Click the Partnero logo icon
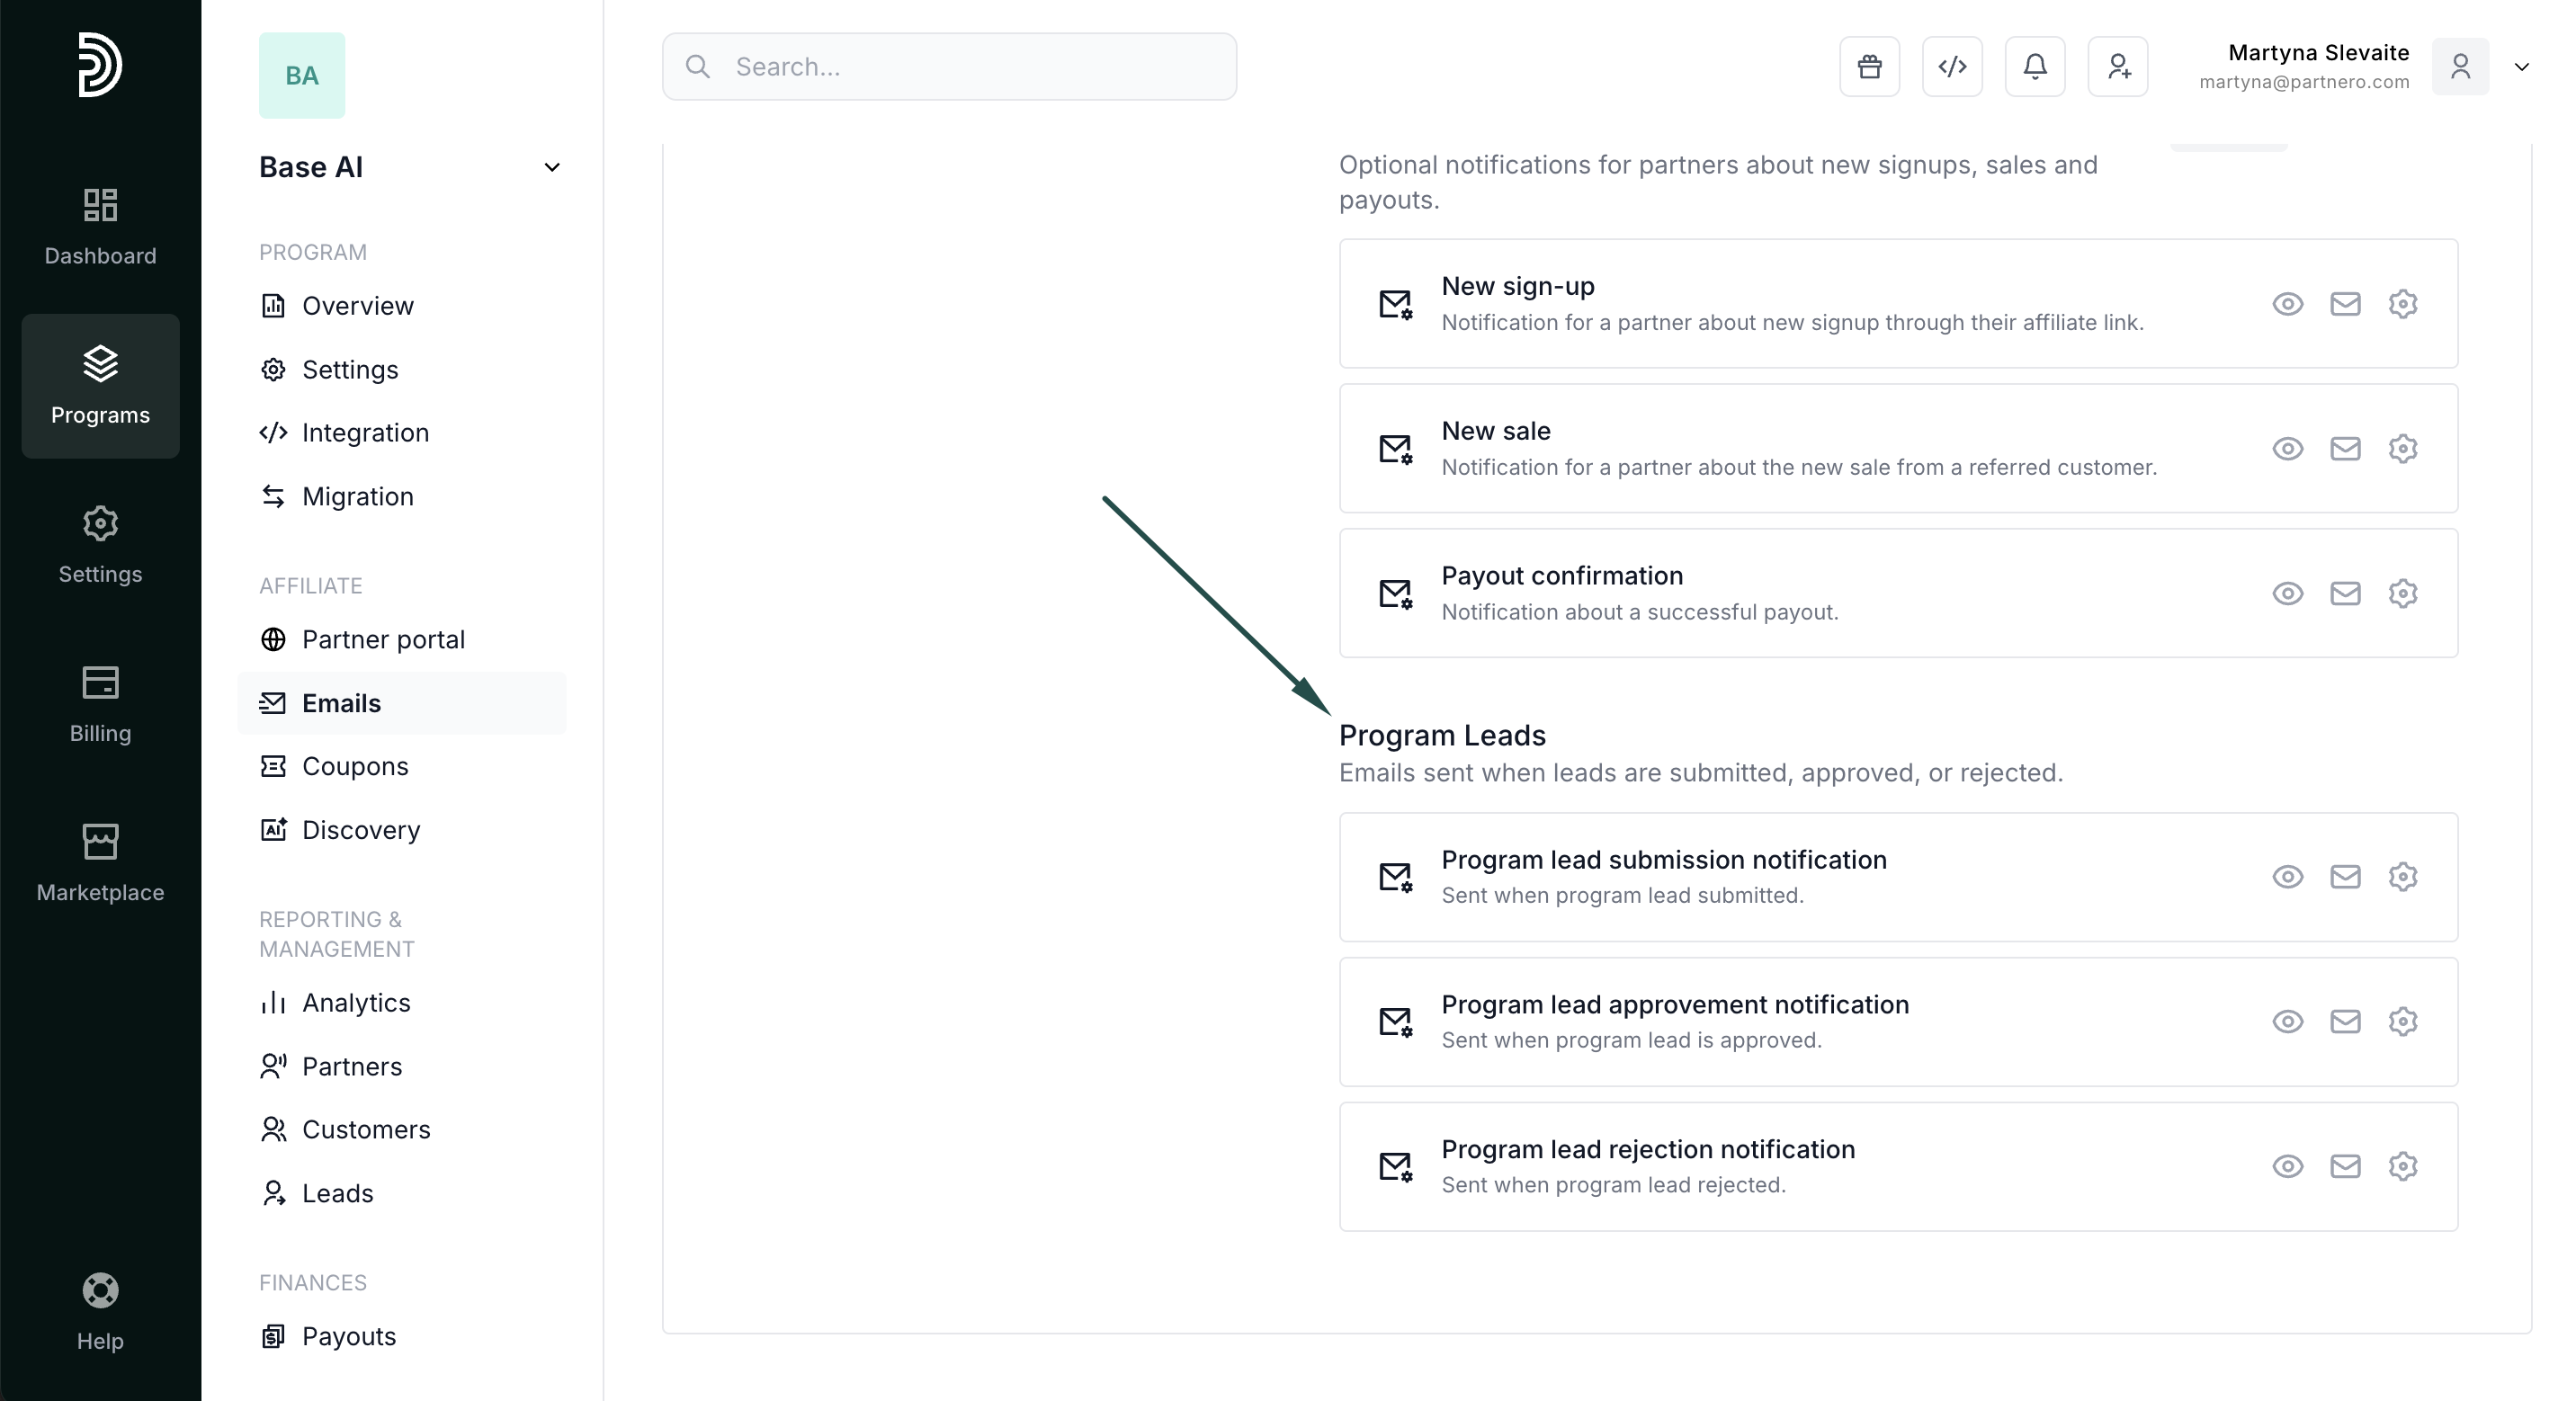The height and width of the screenshot is (1401, 2576). click(x=100, y=65)
